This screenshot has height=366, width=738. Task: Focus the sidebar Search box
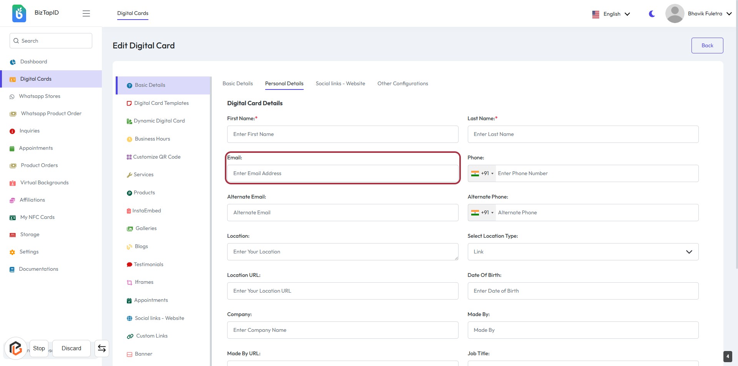pyautogui.click(x=51, y=41)
